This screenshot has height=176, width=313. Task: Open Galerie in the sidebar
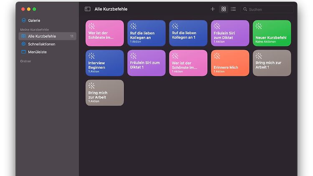pyautogui.click(x=34, y=20)
